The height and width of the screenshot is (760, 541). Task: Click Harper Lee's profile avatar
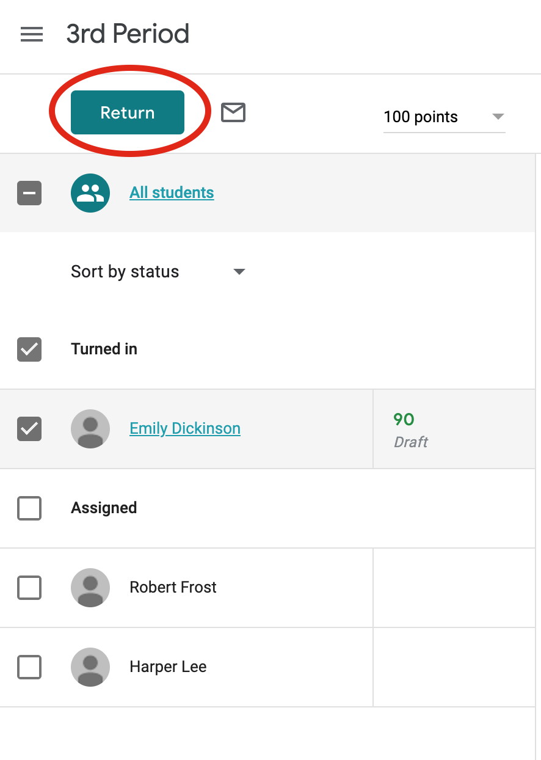click(90, 667)
